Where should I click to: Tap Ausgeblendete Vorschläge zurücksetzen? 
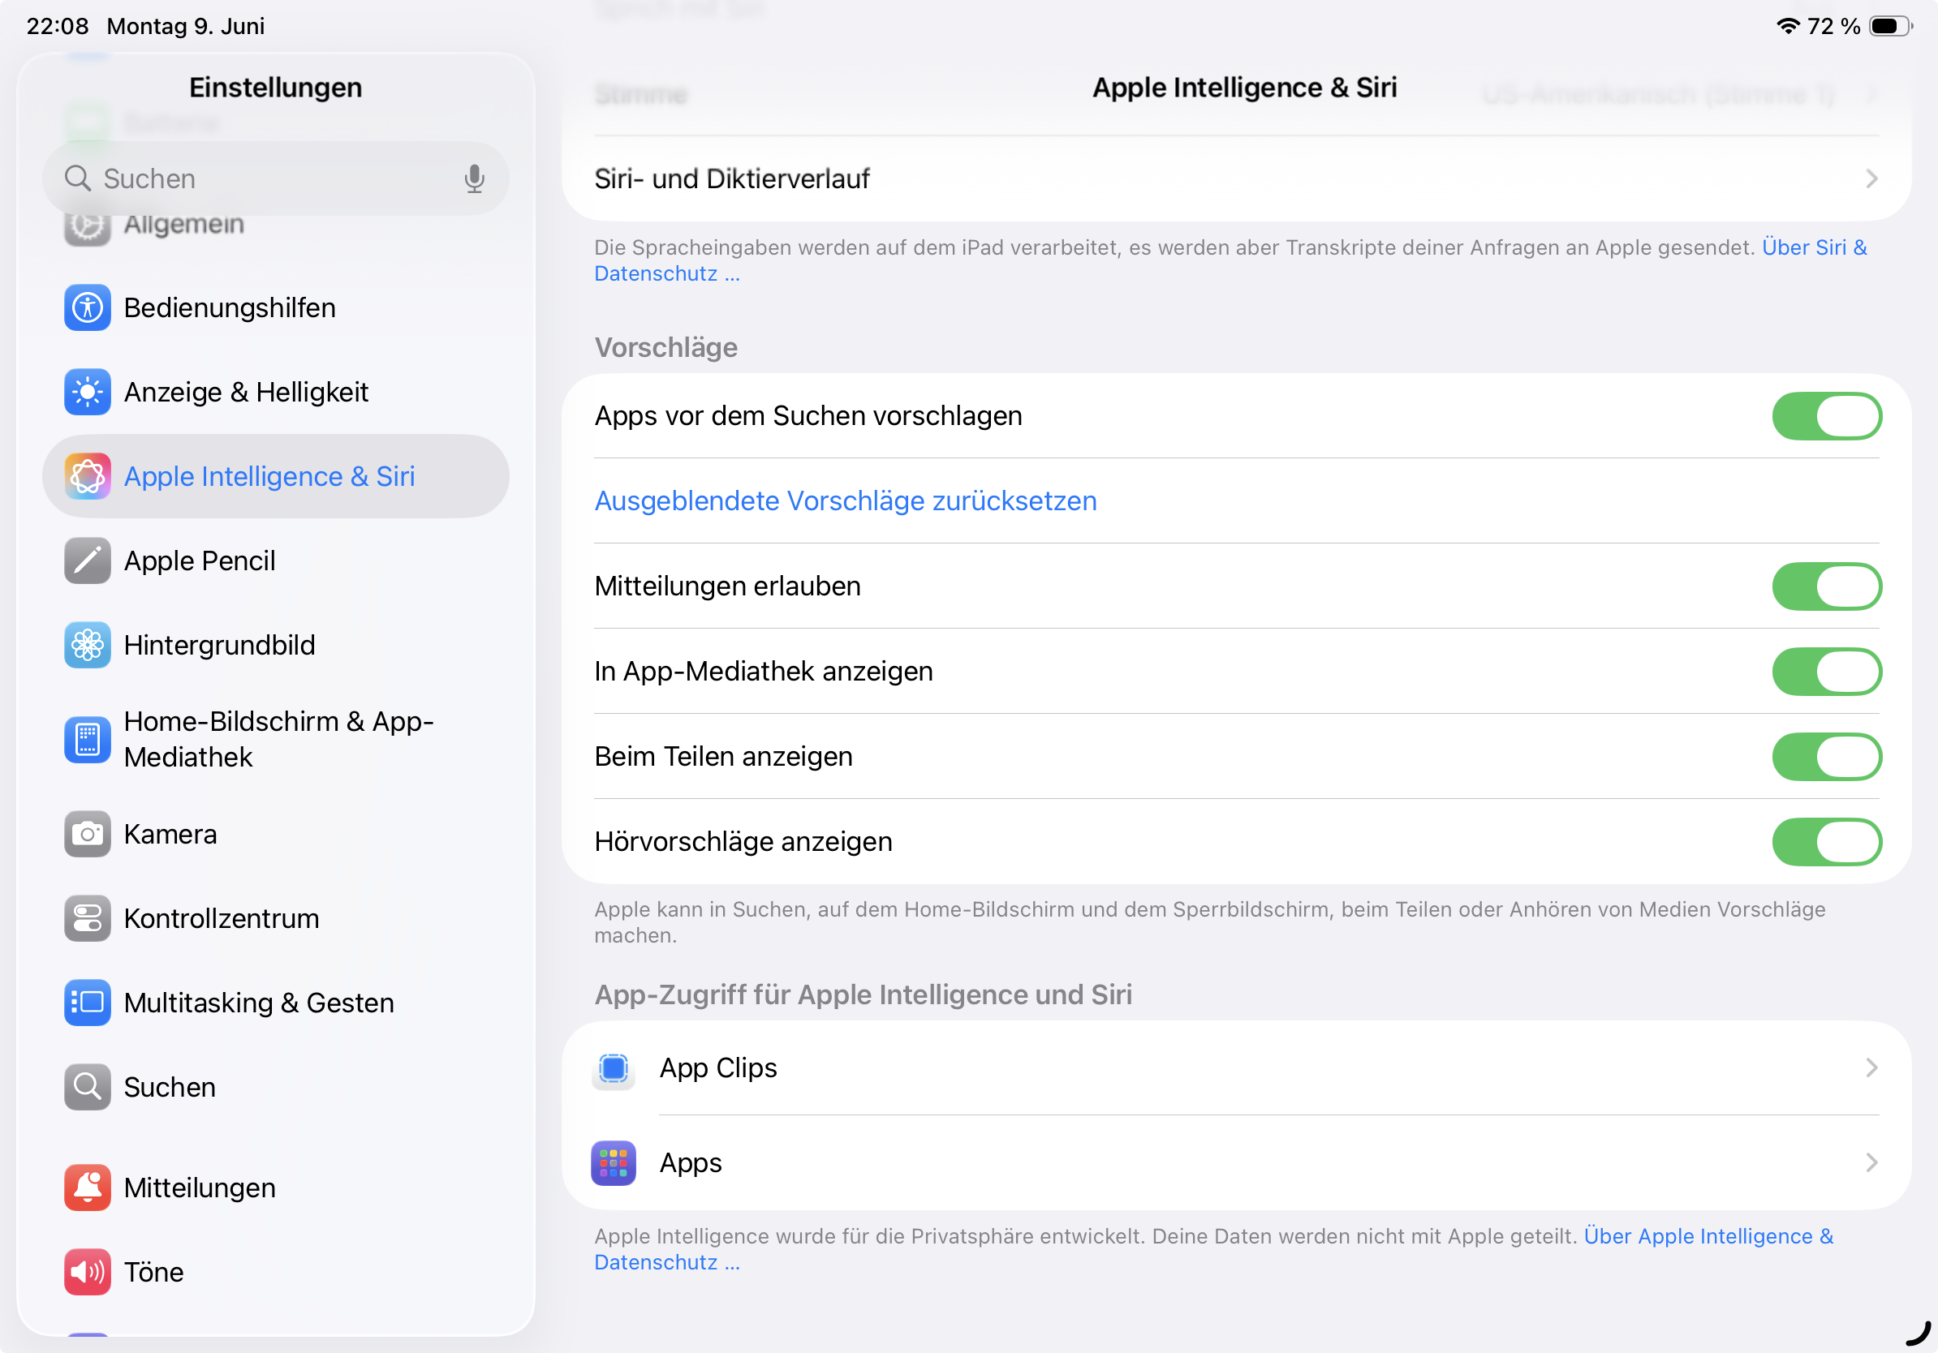coord(846,501)
